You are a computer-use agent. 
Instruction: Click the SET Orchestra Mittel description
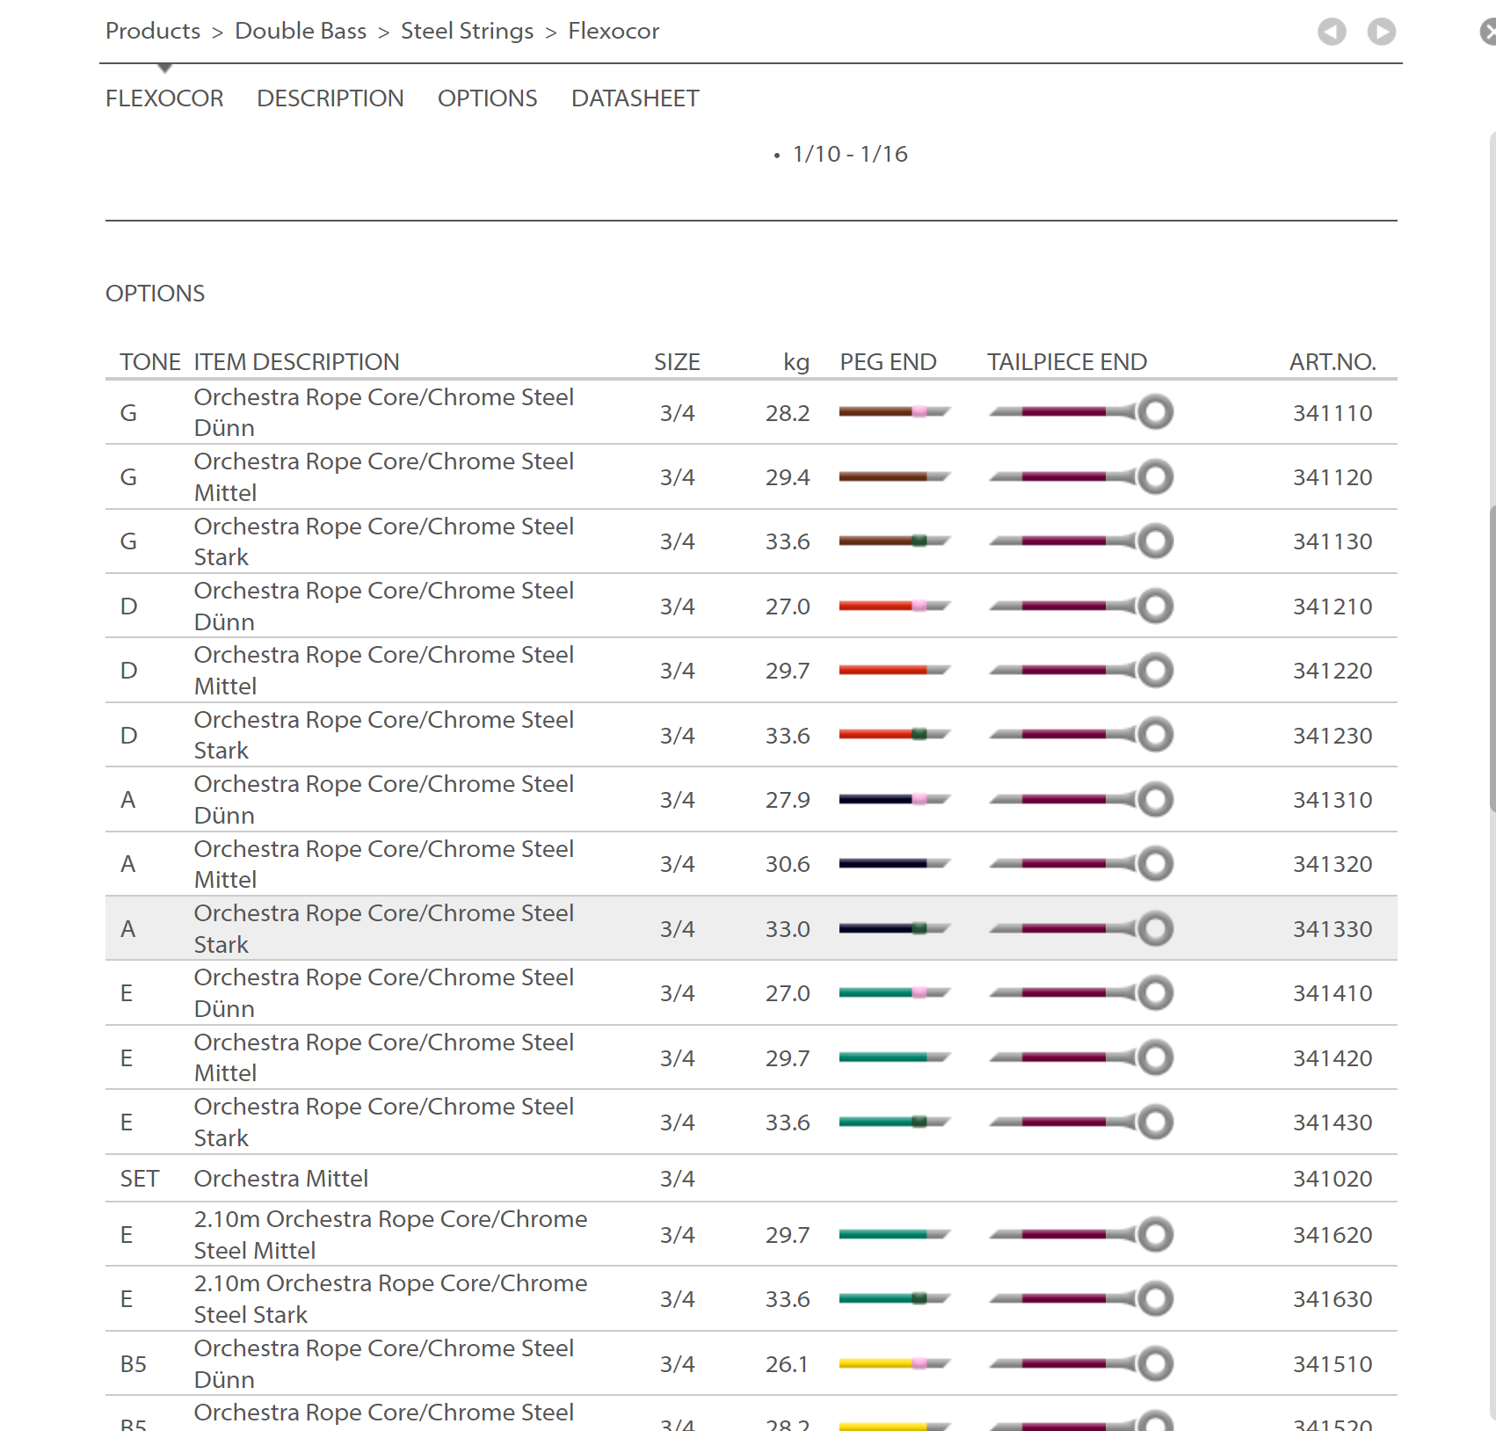(x=281, y=1179)
